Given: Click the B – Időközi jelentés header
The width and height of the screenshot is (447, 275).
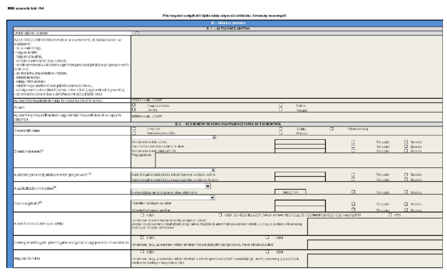Looking at the screenshot, I should tap(228, 23).
